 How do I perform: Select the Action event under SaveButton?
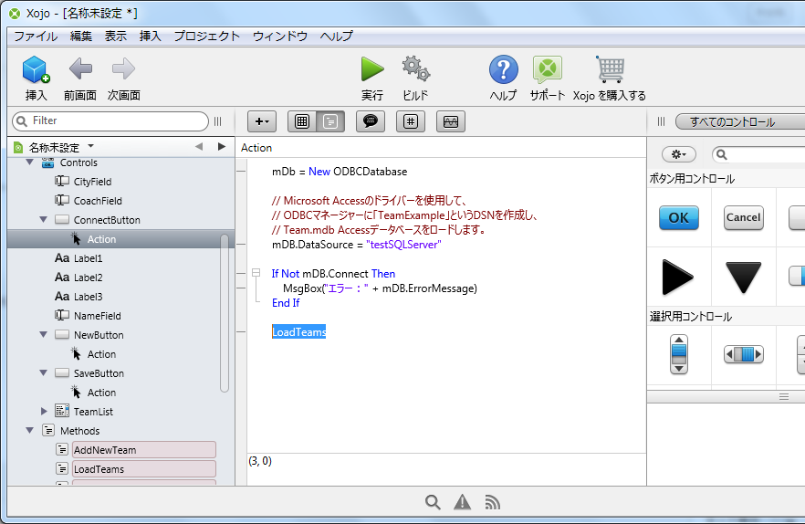101,393
